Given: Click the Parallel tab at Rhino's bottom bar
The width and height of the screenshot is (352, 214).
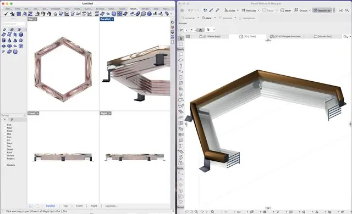Looking at the screenshot, I should click(x=50, y=206).
